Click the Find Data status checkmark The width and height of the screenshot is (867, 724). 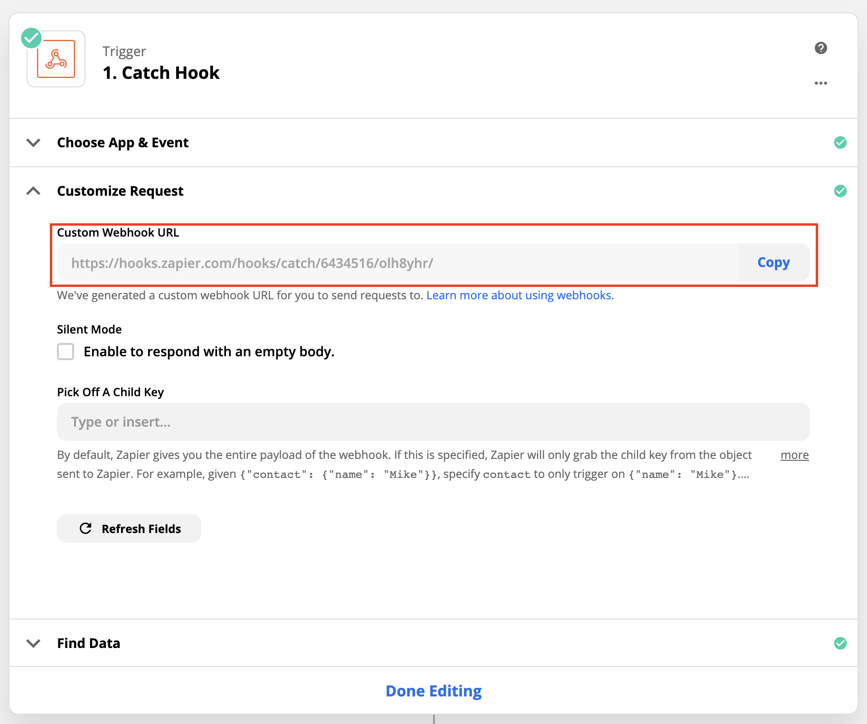(x=840, y=643)
